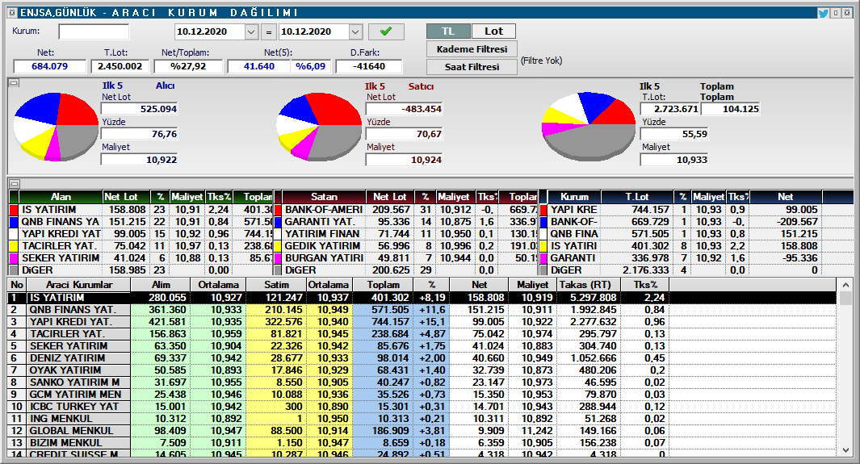Click the blue swatch next to GARANTI YAT. seller
860x464 pixels.
(x=278, y=222)
